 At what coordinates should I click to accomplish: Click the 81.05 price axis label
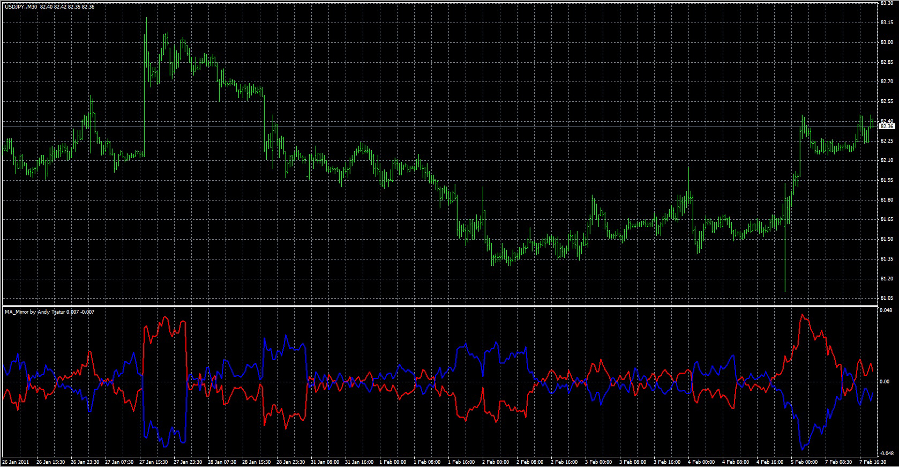tap(887, 298)
